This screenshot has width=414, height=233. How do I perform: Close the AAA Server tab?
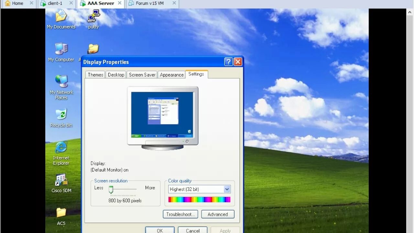[120, 3]
